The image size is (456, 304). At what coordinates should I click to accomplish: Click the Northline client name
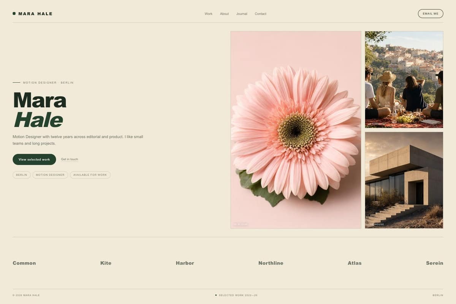[271, 263]
